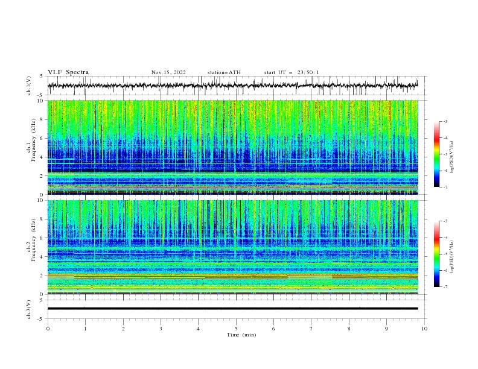The image size is (478, 369).
Task: Click the "2" kHz tick of ch.2 spectrogram
Action: [x=42, y=276]
